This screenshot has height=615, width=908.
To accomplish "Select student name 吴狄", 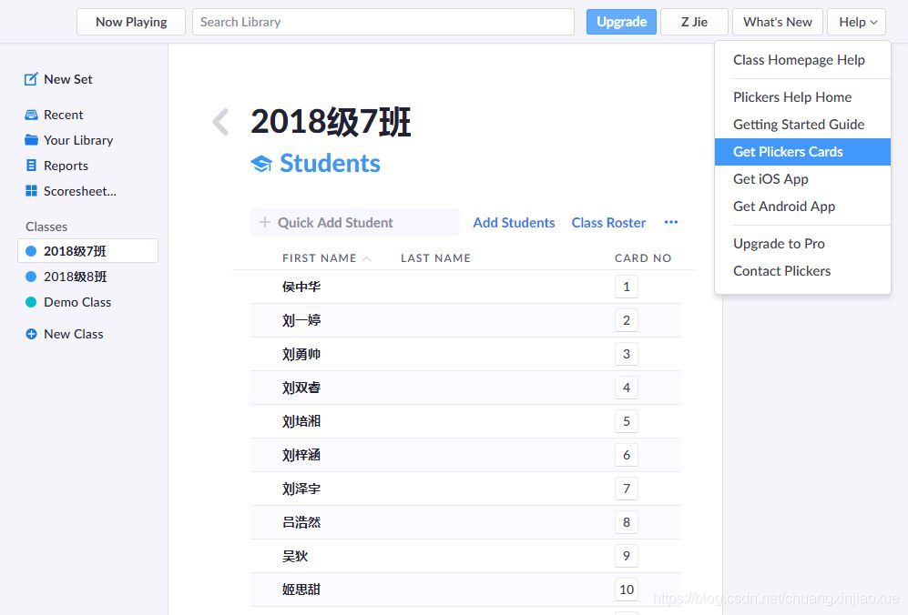I will [x=295, y=556].
